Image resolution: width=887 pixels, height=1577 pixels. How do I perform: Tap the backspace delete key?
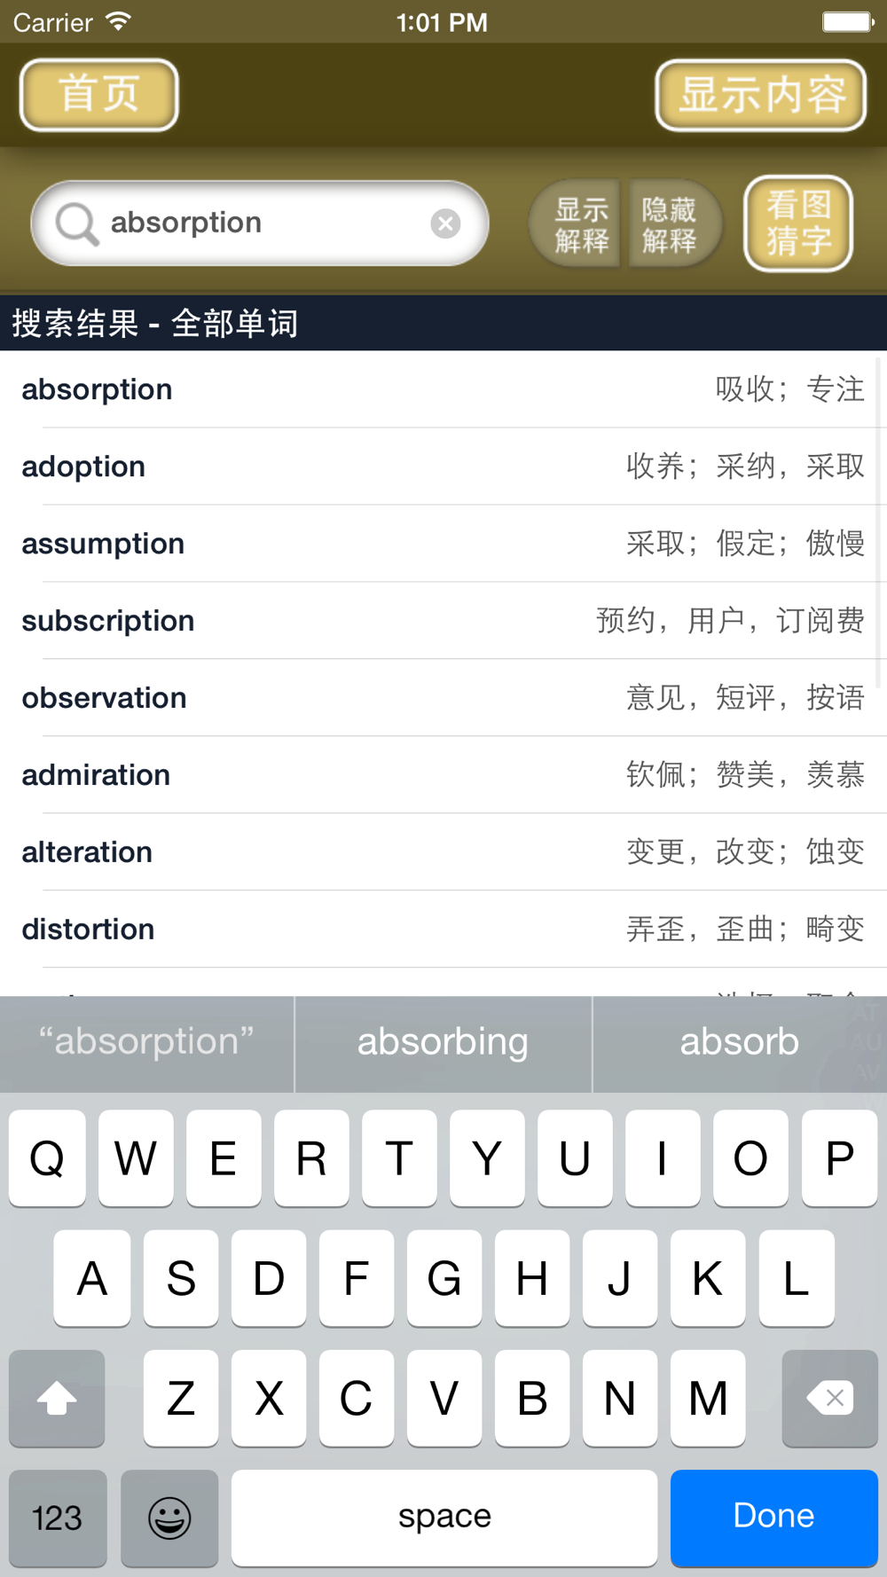(x=829, y=1398)
